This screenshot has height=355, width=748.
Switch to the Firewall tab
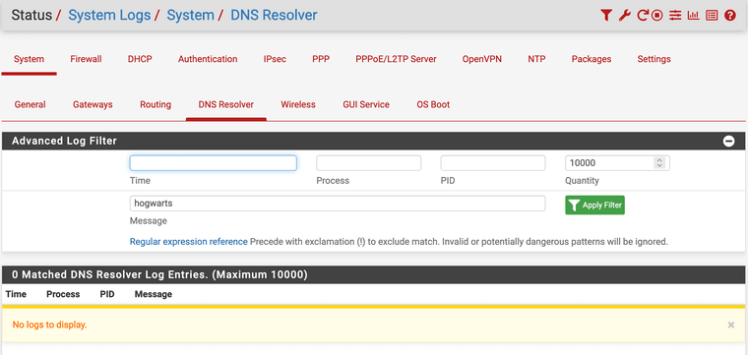coord(86,59)
